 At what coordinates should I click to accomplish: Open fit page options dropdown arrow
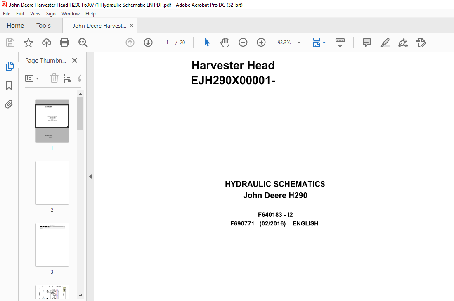point(324,43)
